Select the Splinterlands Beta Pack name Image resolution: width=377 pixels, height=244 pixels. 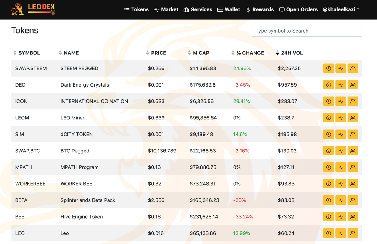(x=88, y=200)
